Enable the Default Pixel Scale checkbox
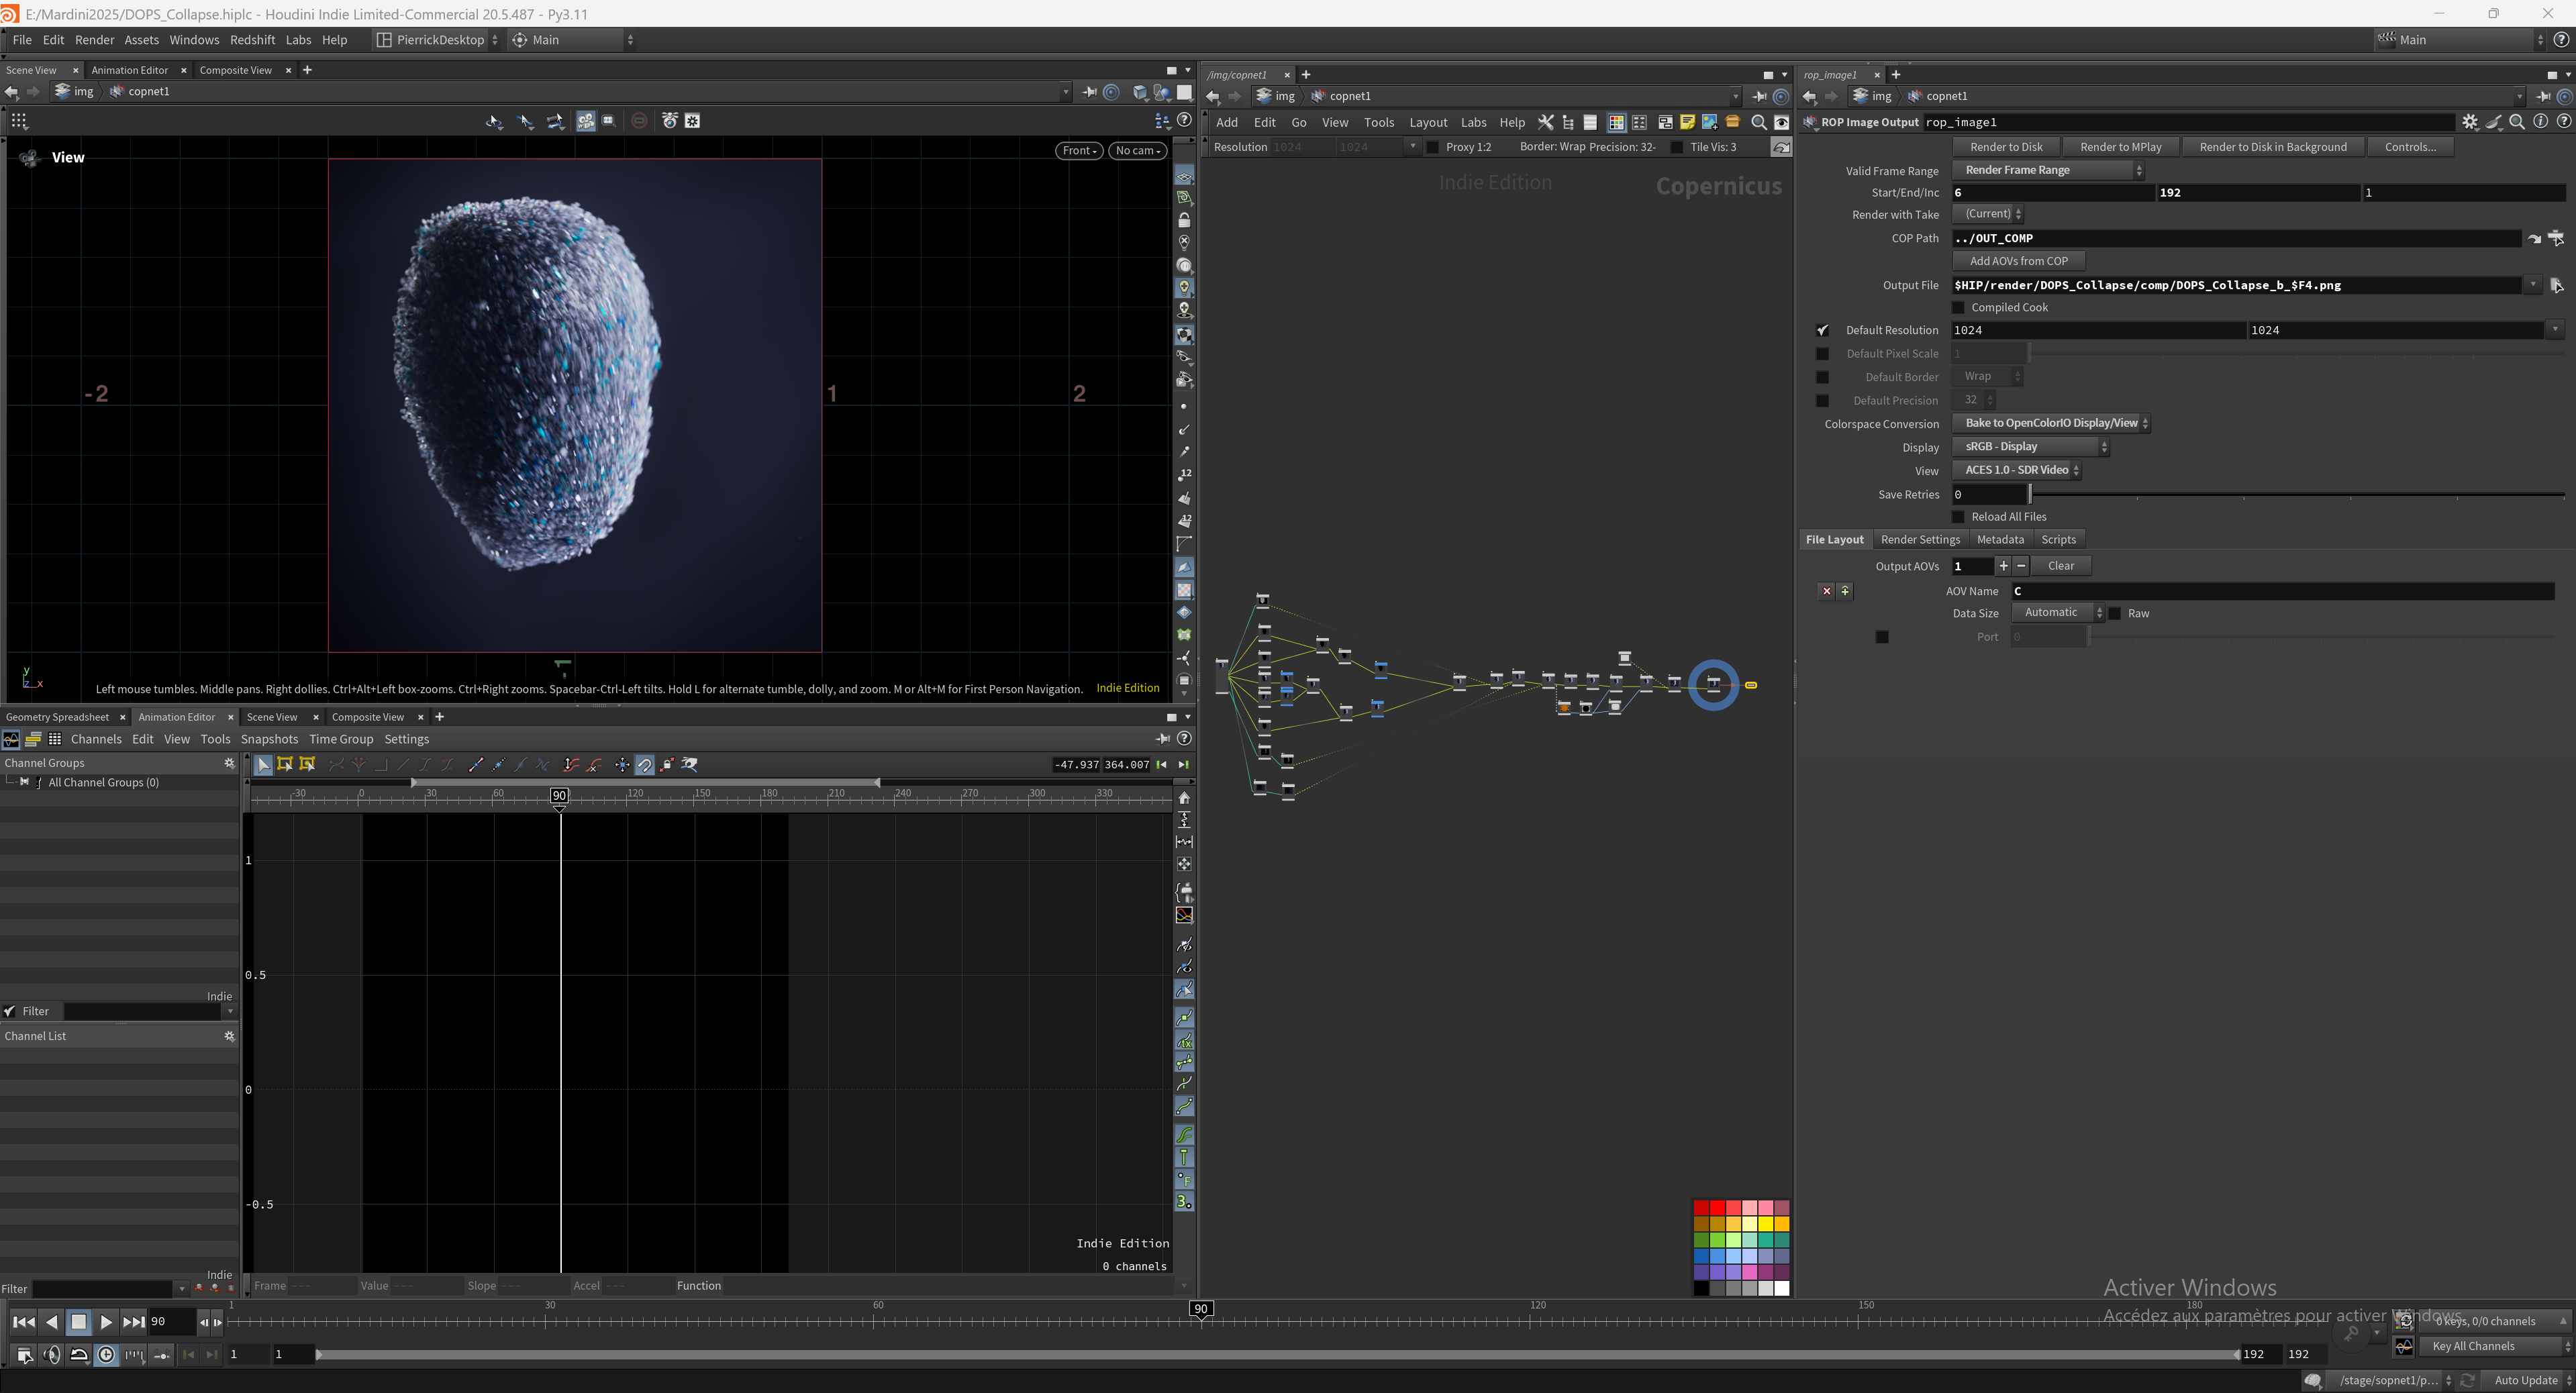This screenshot has height=1393, width=2576. (1822, 354)
